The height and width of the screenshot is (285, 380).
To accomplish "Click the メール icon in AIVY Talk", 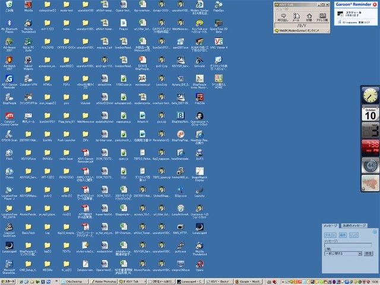I will point(296,17).
